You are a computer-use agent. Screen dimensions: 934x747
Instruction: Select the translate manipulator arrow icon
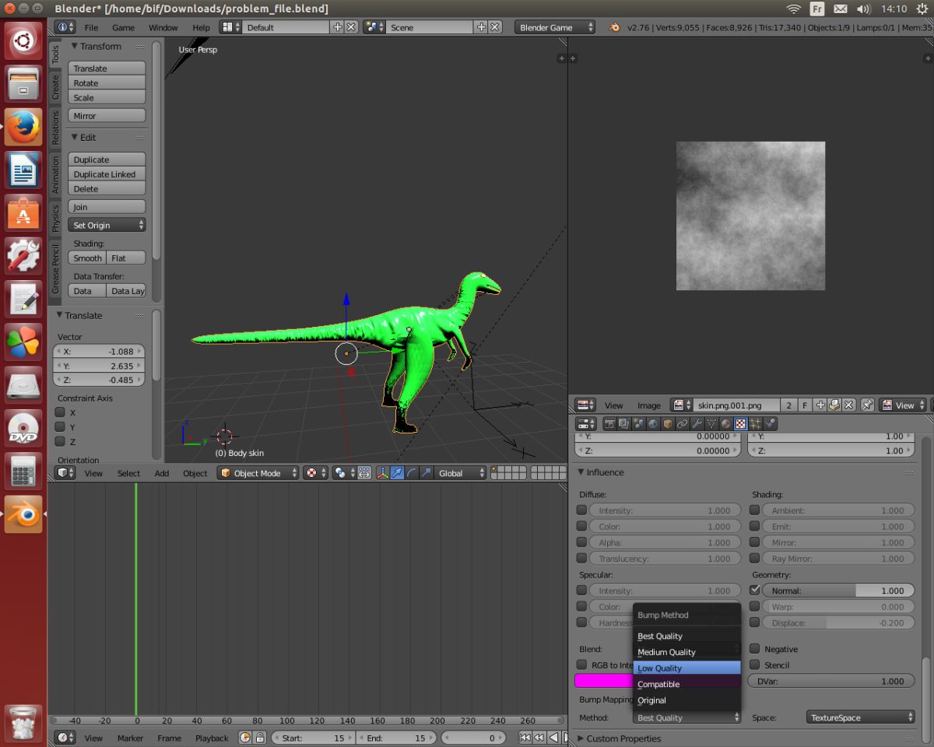pyautogui.click(x=397, y=473)
